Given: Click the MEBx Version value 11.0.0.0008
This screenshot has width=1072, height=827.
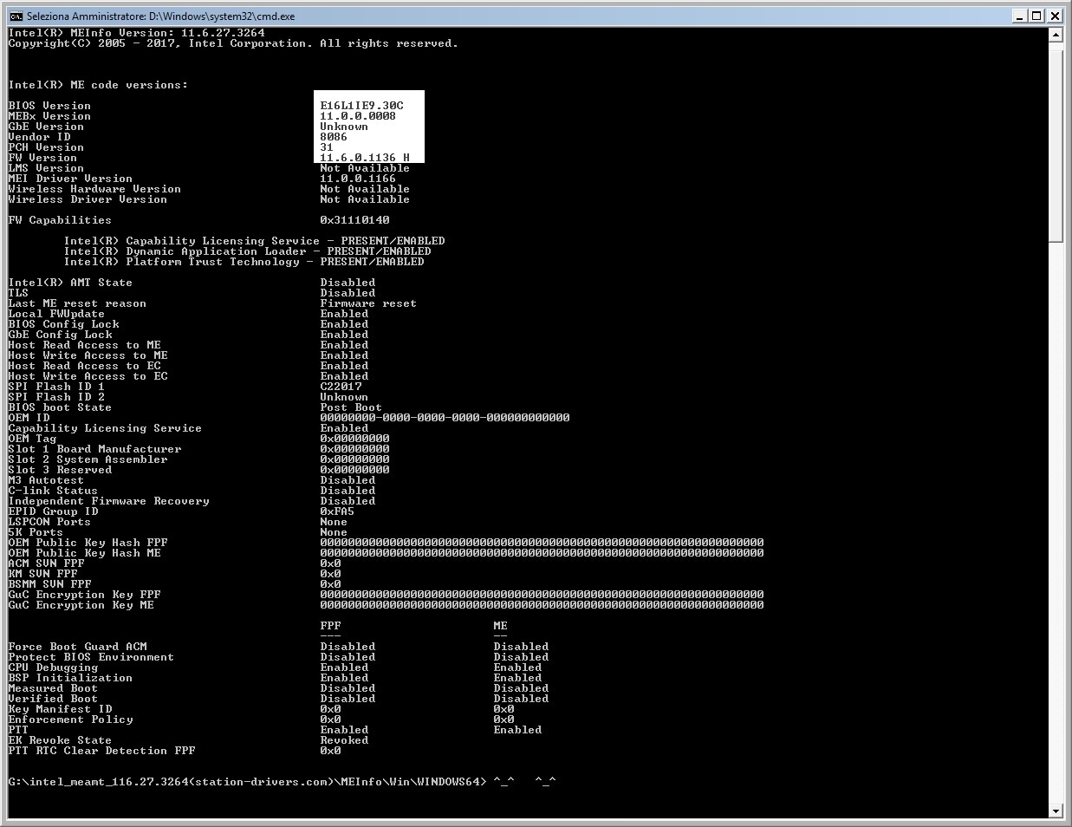Looking at the screenshot, I should tap(358, 116).
